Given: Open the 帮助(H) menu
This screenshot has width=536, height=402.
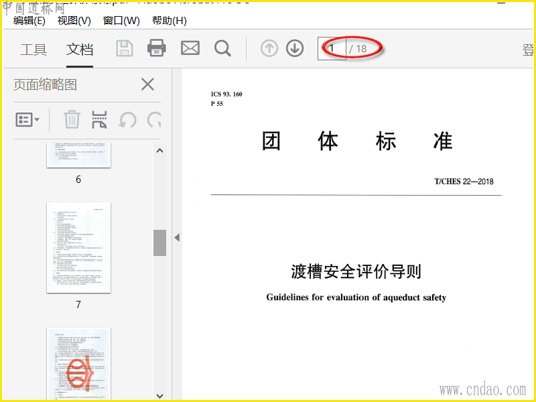Looking at the screenshot, I should (x=170, y=21).
